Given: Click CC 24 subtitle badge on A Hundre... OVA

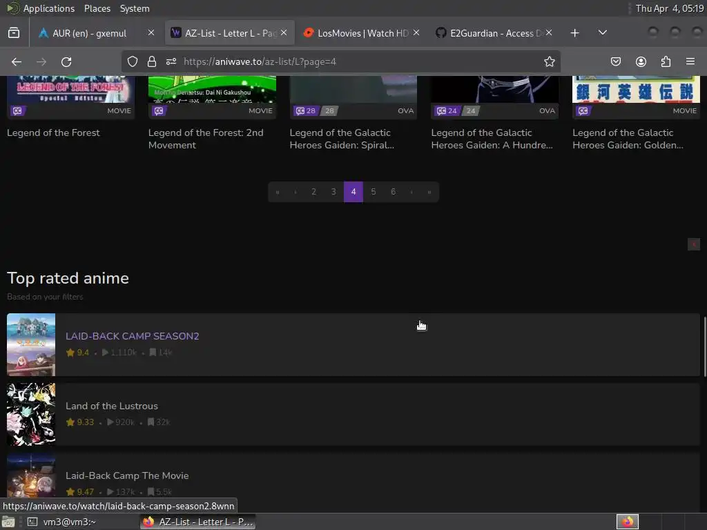Looking at the screenshot, I should click(447, 111).
